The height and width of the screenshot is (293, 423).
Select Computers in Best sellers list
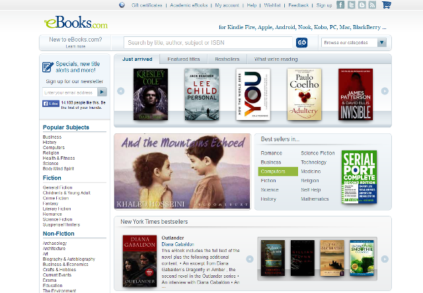[x=278, y=172]
